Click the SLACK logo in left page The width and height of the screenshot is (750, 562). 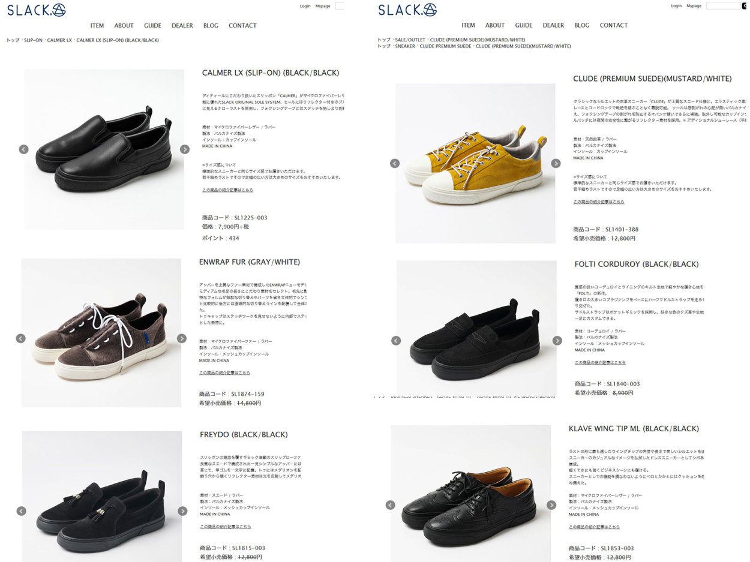[37, 10]
